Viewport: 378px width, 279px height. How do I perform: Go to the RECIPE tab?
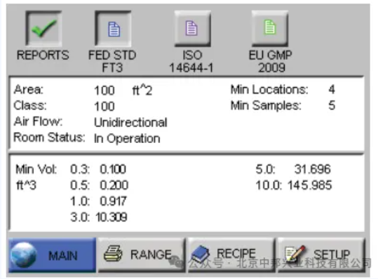point(231,255)
